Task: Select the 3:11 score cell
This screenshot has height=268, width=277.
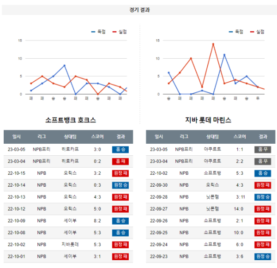Action: (241, 197)
